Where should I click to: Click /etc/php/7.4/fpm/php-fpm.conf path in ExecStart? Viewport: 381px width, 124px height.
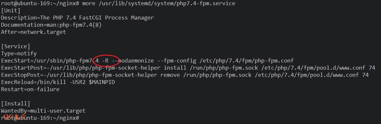point(247,61)
